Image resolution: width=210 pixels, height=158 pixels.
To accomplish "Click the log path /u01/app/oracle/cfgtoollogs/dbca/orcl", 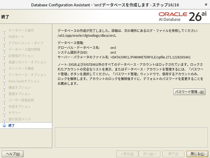I will 86,36.
